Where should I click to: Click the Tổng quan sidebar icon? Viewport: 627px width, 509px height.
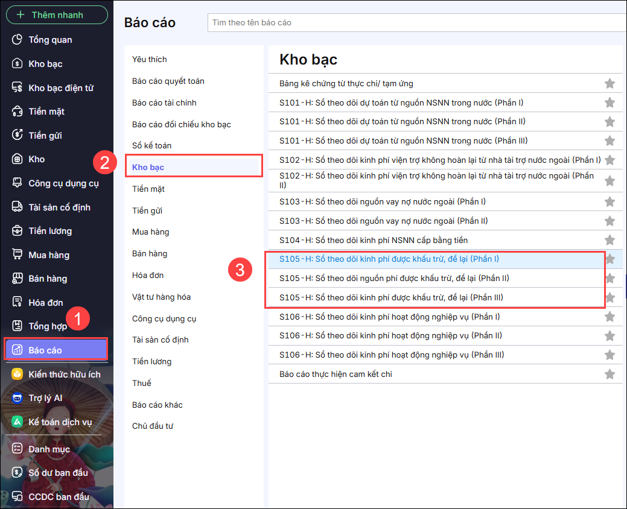point(18,40)
